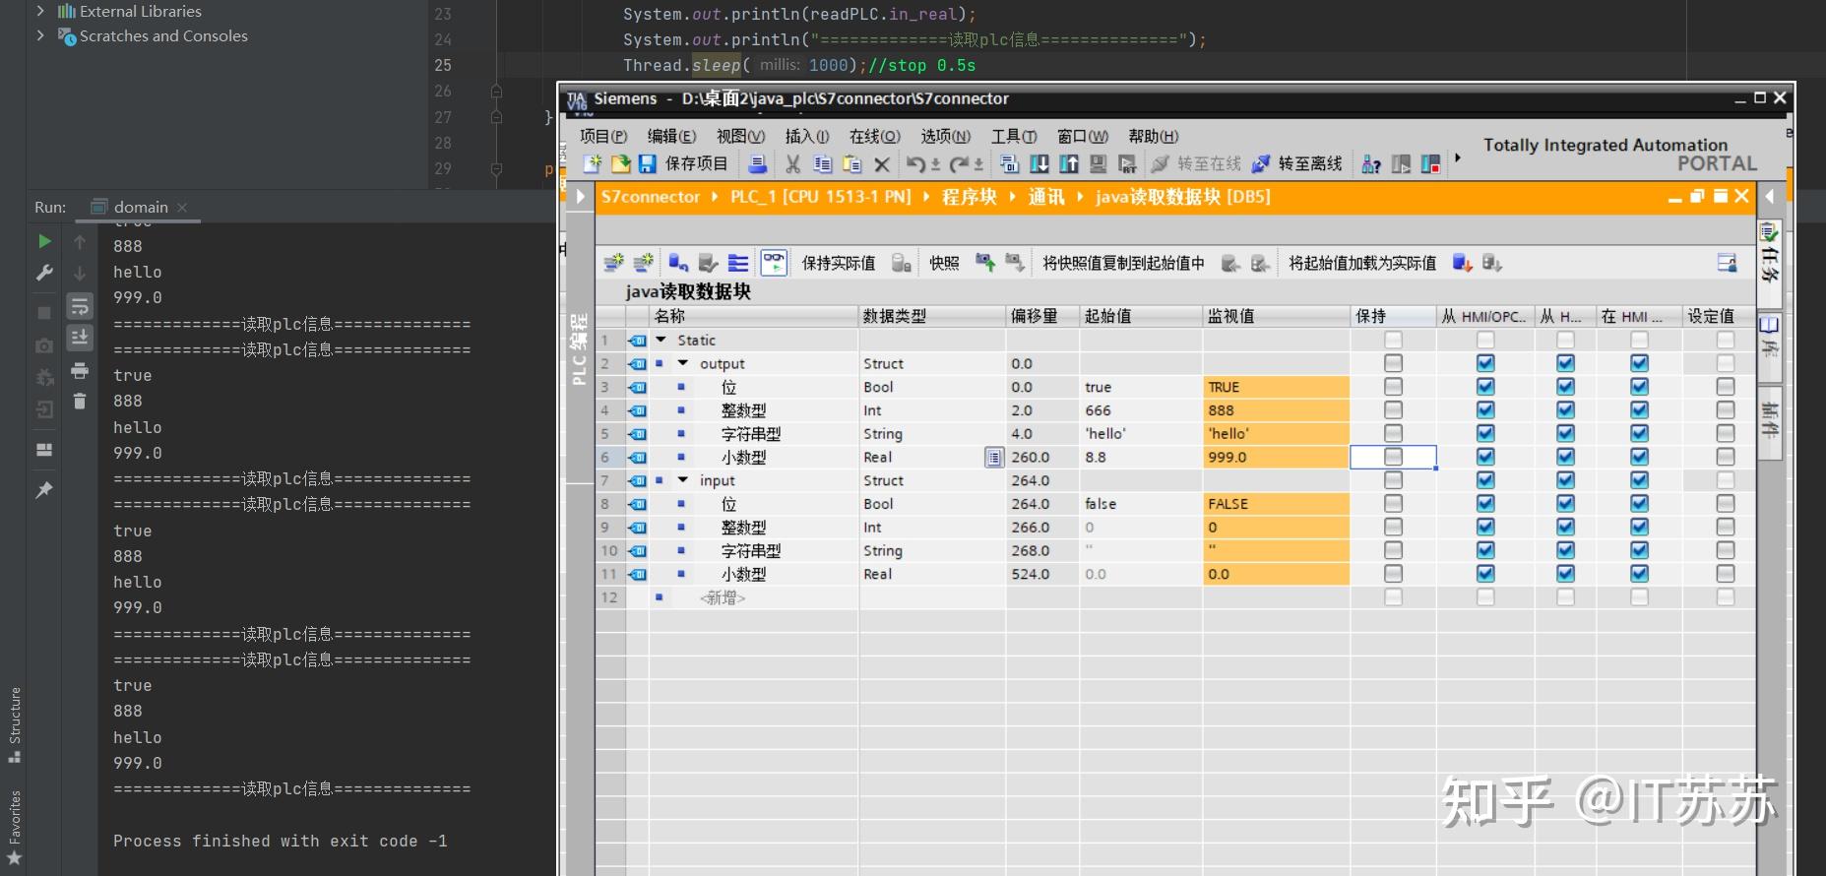Print the Run console output
The image size is (1826, 876).
tap(80, 371)
